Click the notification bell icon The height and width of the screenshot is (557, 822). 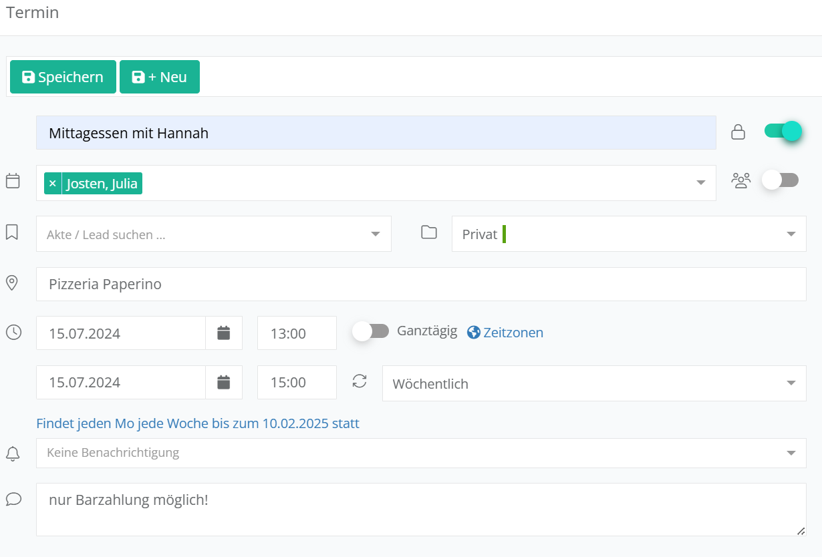(x=12, y=453)
